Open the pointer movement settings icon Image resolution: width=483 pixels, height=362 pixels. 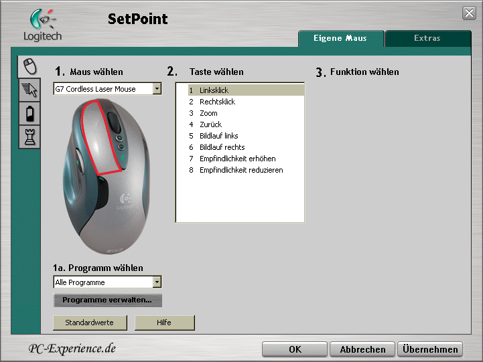point(30,90)
